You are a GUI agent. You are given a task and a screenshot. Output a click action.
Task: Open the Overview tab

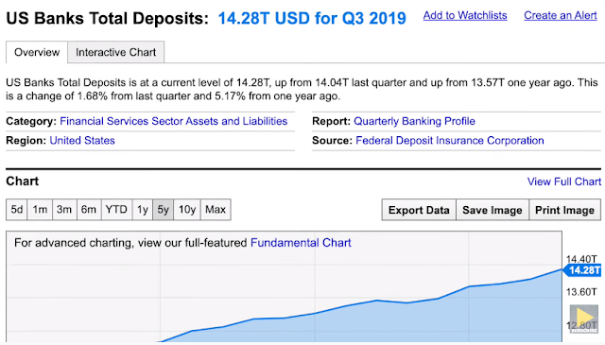click(x=37, y=52)
